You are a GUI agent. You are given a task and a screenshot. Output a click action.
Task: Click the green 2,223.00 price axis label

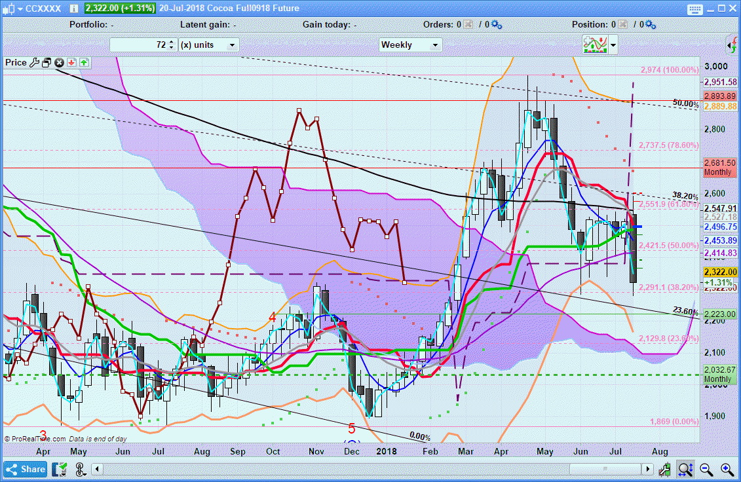(720, 314)
